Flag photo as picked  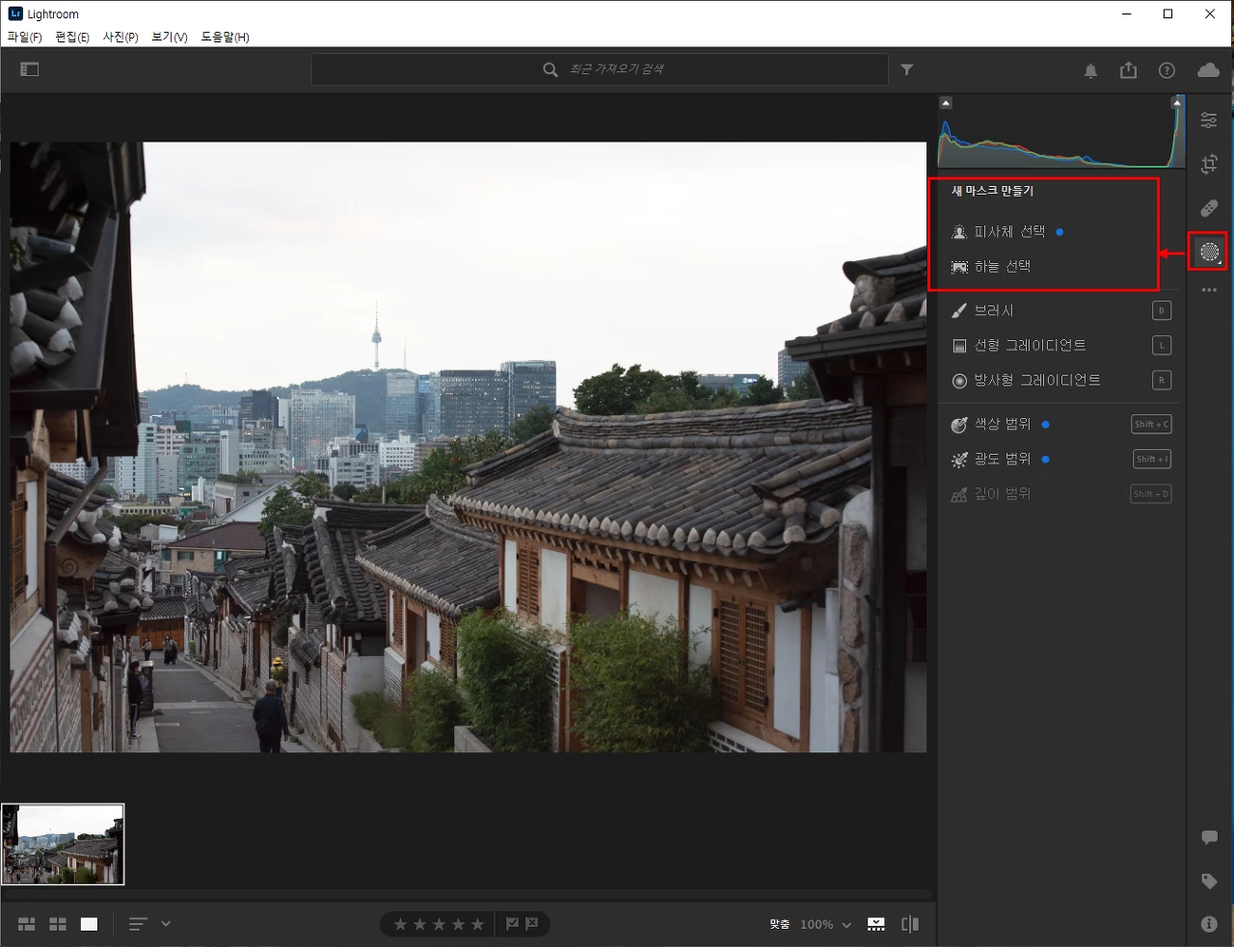[512, 924]
